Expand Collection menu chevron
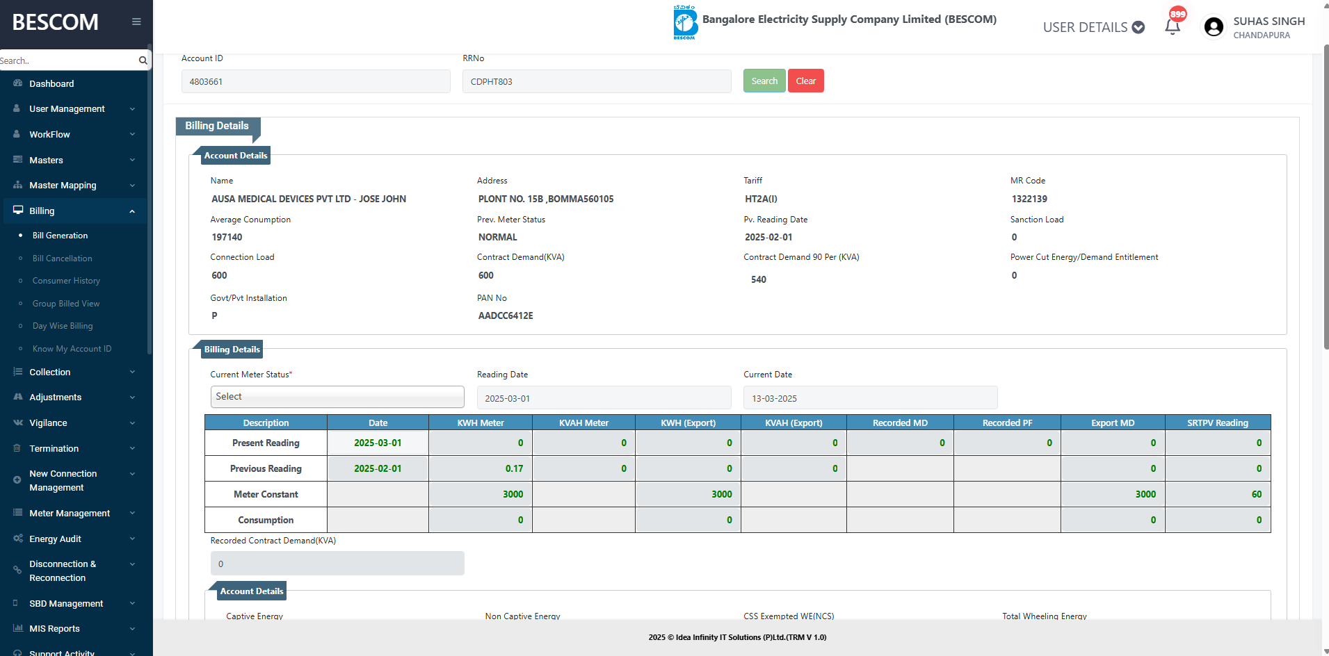 coord(132,372)
